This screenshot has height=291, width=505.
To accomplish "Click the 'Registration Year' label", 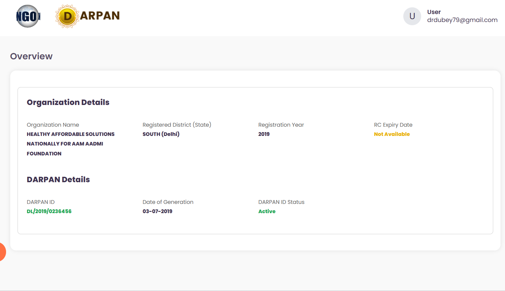I will (x=281, y=125).
